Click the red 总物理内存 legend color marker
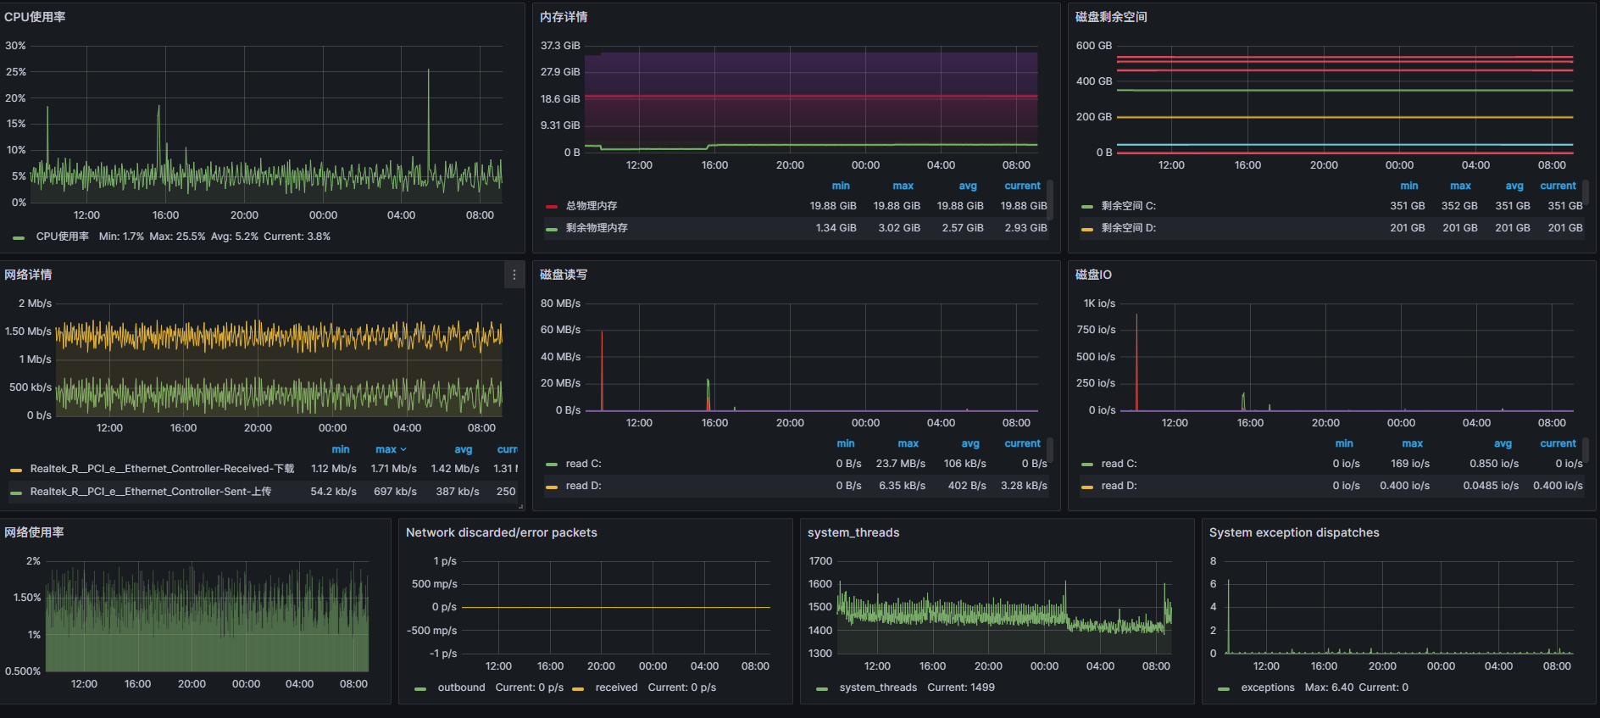1600x718 pixels. [552, 206]
